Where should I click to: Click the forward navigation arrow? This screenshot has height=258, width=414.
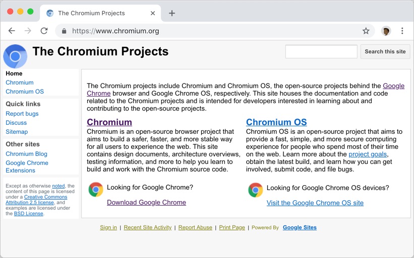28,31
